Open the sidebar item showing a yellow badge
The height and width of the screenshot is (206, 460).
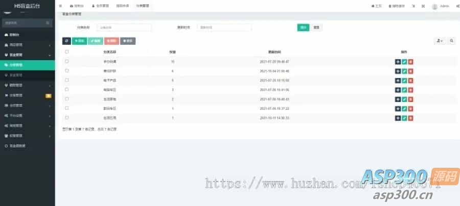click(27, 95)
